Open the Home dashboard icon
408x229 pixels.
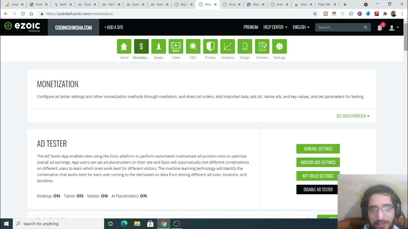[124, 46]
